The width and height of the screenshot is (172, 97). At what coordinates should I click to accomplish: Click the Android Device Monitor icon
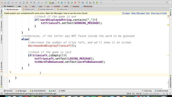point(97,2)
